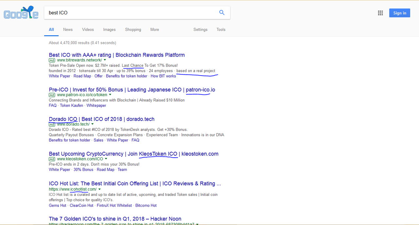419x225 pixels.
Task: Click bitrewards 'White Paper' sitelink
Action: tap(60, 76)
